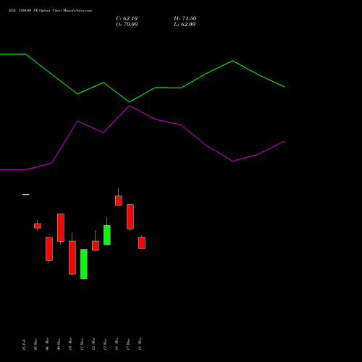Click the open value O: 70.00
Image resolution: width=362 pixels, height=362 pixels.
tap(127, 25)
